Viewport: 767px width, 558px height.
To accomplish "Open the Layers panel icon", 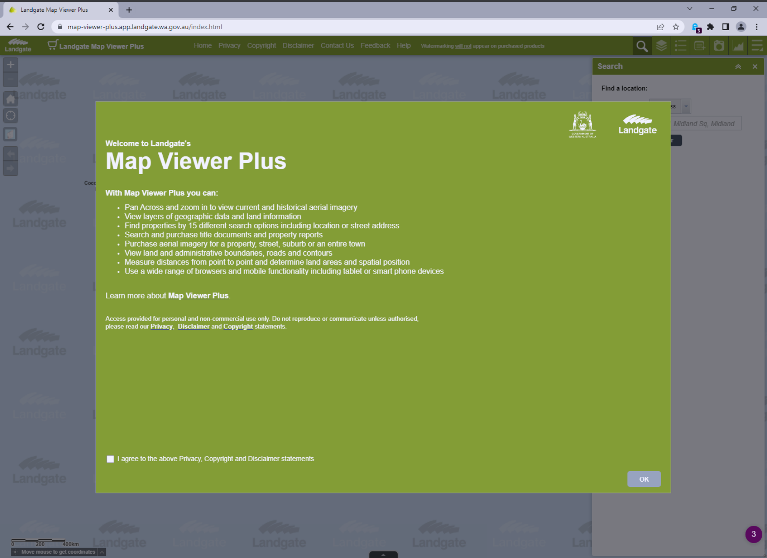I will (661, 45).
